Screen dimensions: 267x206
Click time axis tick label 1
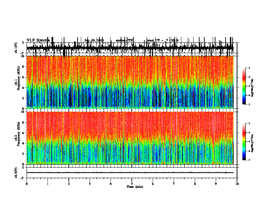(48, 184)
